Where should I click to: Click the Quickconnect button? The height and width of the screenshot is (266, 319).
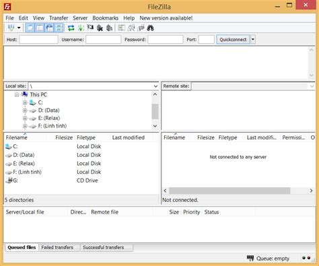click(x=233, y=40)
